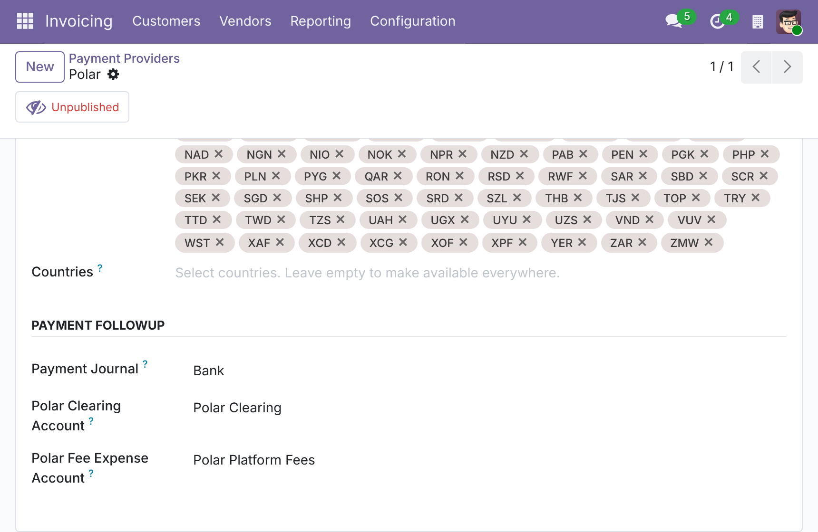Click the company building icon
This screenshot has width=818, height=532.
758,21
